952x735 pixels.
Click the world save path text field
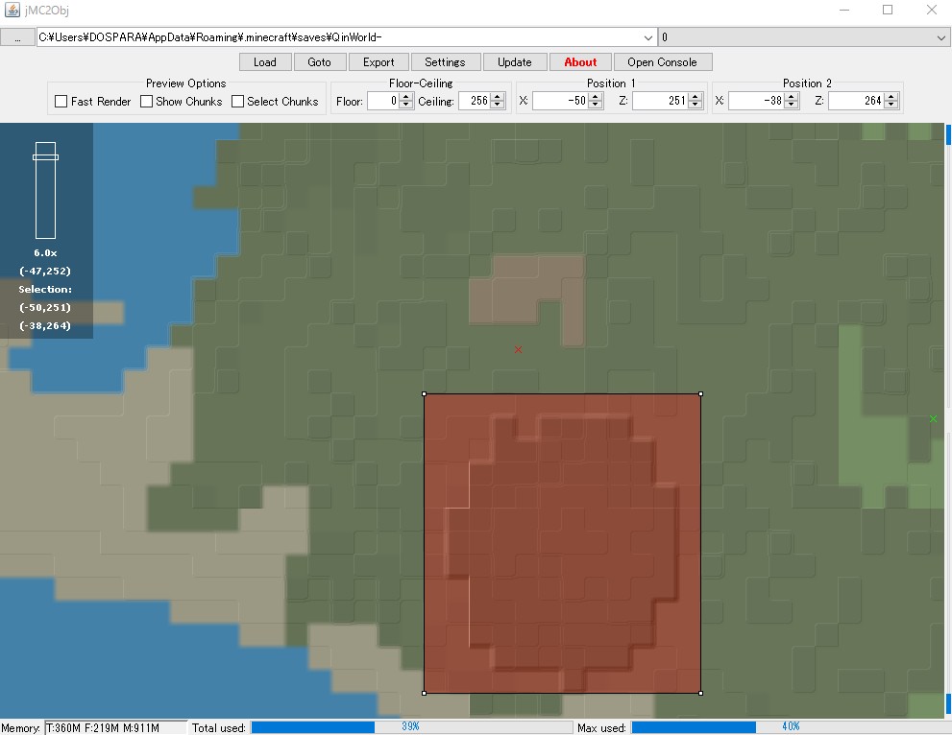pyautogui.click(x=339, y=37)
